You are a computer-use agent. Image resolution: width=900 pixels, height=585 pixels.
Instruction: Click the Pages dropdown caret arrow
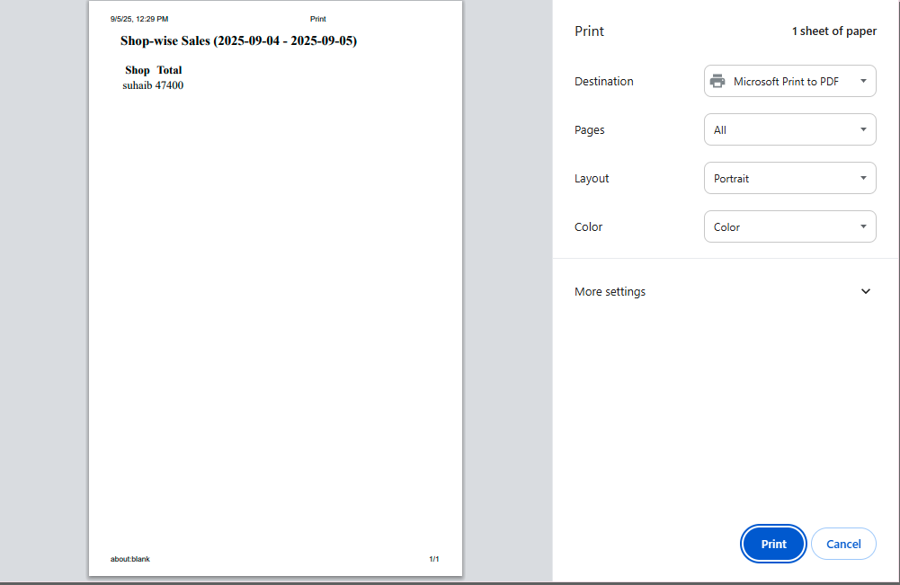pos(863,129)
